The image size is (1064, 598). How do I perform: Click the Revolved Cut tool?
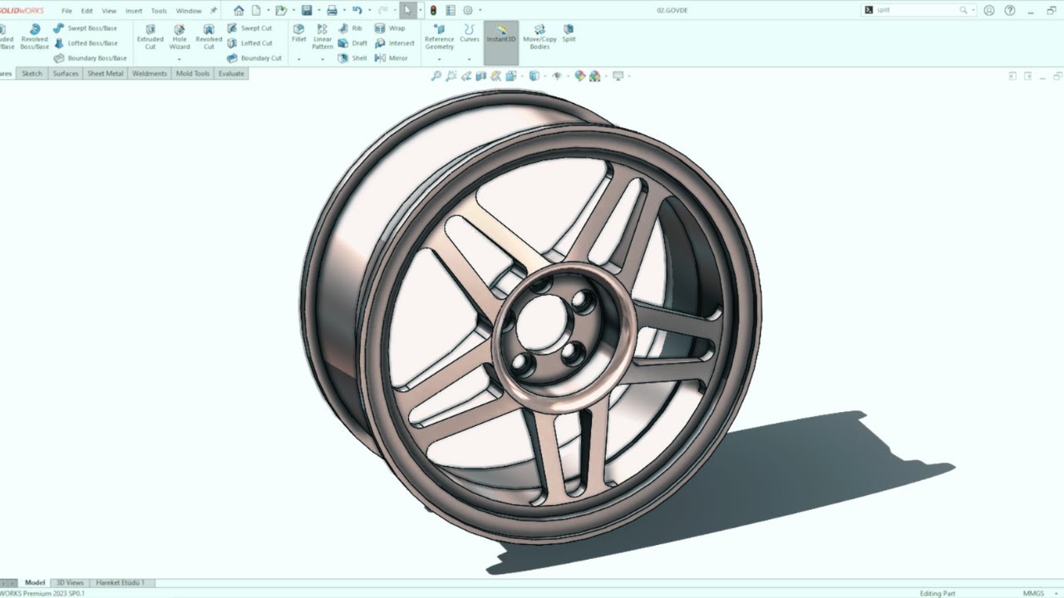pos(209,37)
